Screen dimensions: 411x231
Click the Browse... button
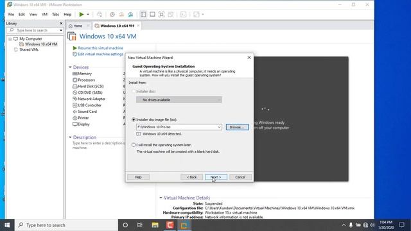pos(237,127)
